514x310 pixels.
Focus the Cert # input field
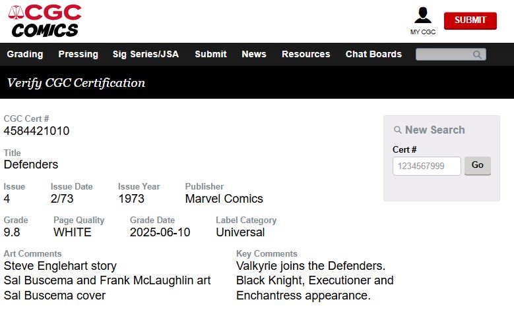pos(426,166)
